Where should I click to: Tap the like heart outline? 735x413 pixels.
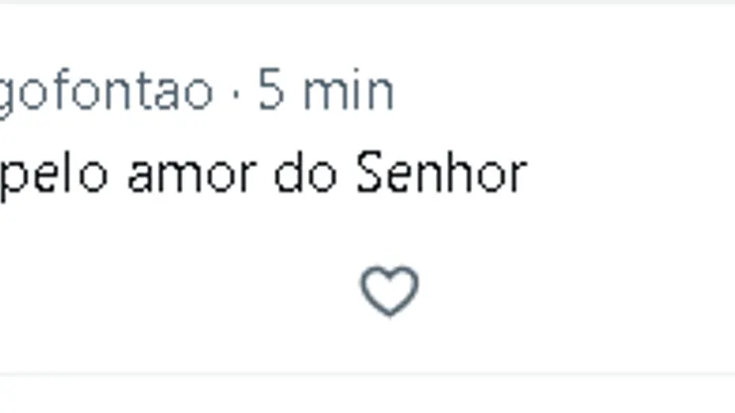click(x=389, y=292)
